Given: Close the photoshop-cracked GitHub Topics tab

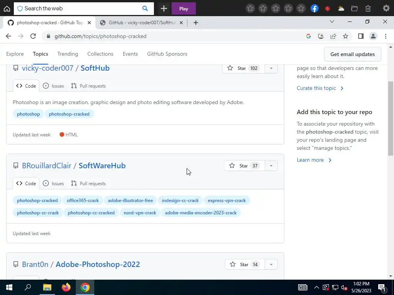Looking at the screenshot, I should click(x=89, y=23).
